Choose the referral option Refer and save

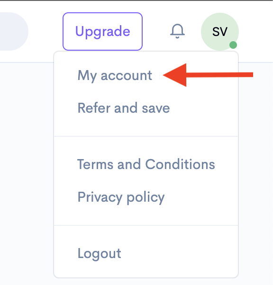tap(124, 108)
